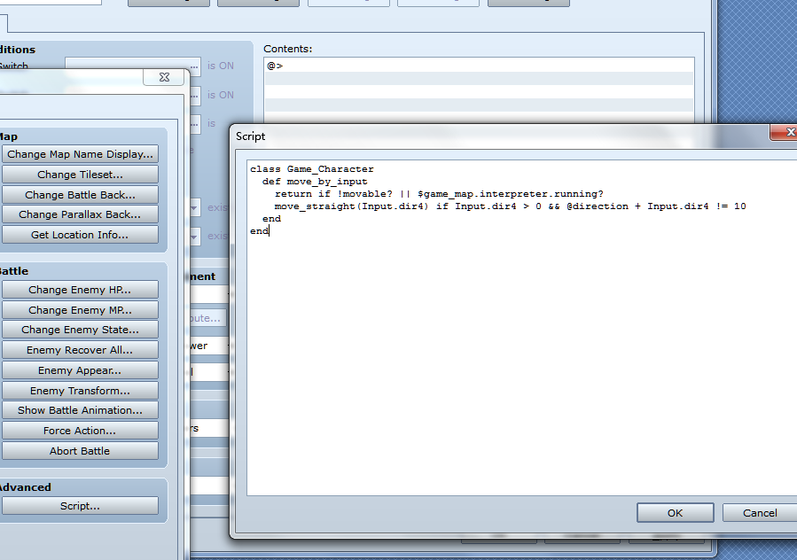
Task: Open the Get Location Info command
Action: (x=80, y=235)
